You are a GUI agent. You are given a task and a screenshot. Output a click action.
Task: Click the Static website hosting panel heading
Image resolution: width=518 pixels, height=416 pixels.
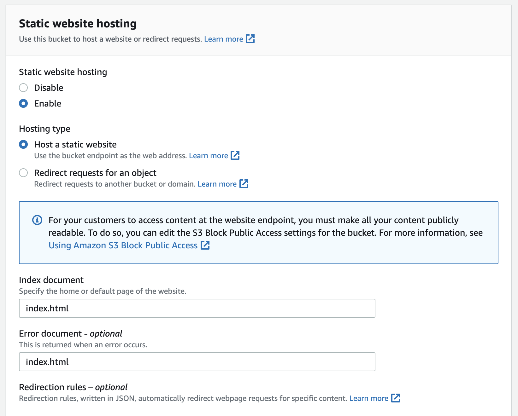tap(78, 24)
